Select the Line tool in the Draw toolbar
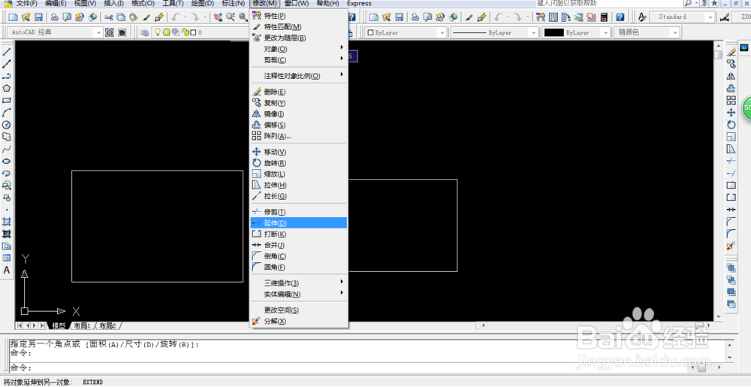The width and height of the screenshot is (751, 387). [7, 52]
